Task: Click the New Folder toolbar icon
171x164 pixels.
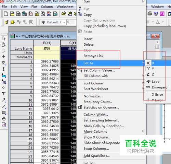Action: tap(12, 14)
